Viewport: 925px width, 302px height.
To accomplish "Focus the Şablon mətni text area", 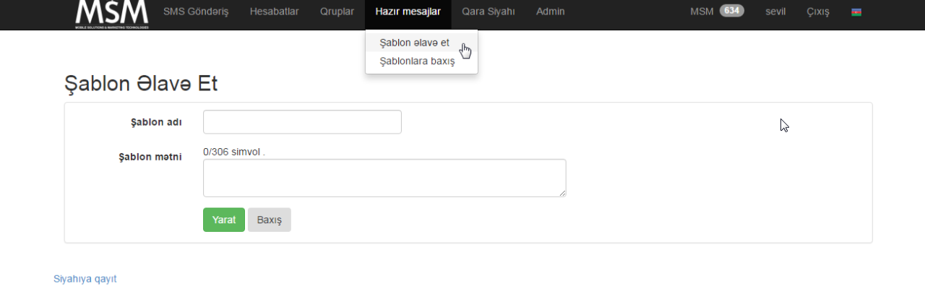I will coord(384,178).
